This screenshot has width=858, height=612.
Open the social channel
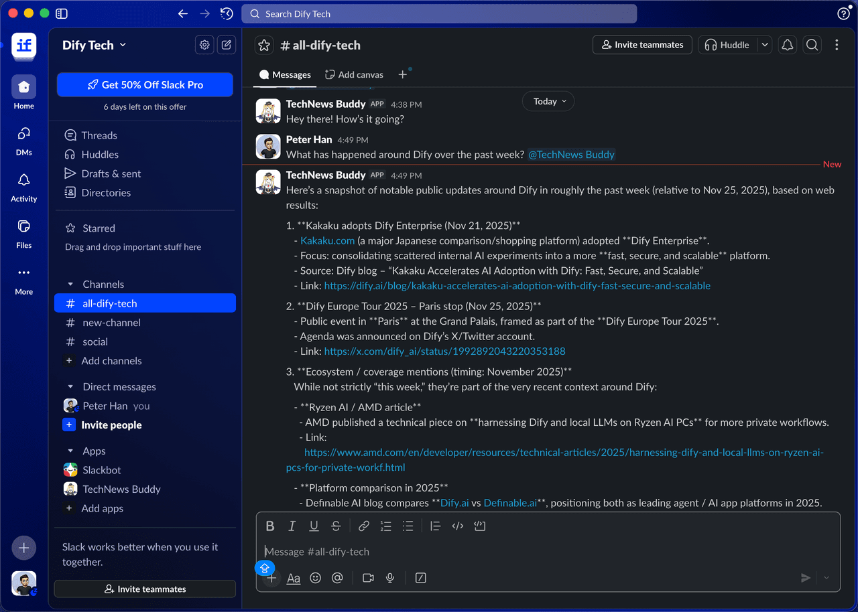(x=95, y=341)
